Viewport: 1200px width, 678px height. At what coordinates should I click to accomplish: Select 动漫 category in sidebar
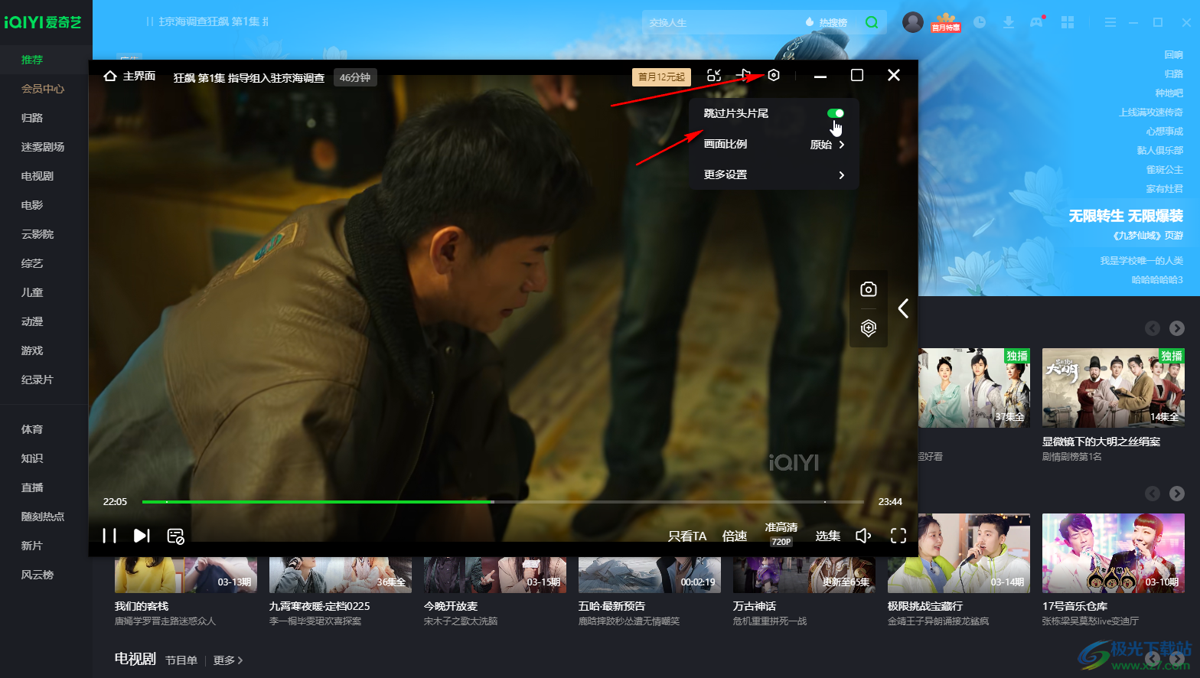coord(32,321)
